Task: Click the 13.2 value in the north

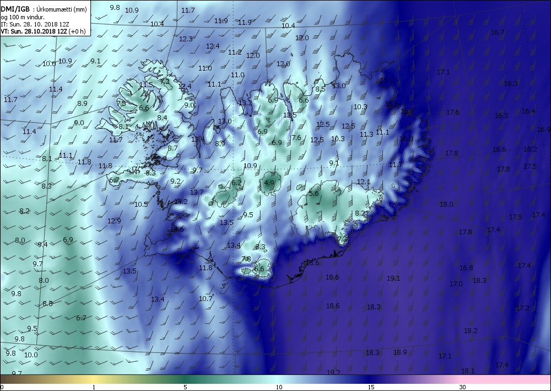Action: pos(245,103)
